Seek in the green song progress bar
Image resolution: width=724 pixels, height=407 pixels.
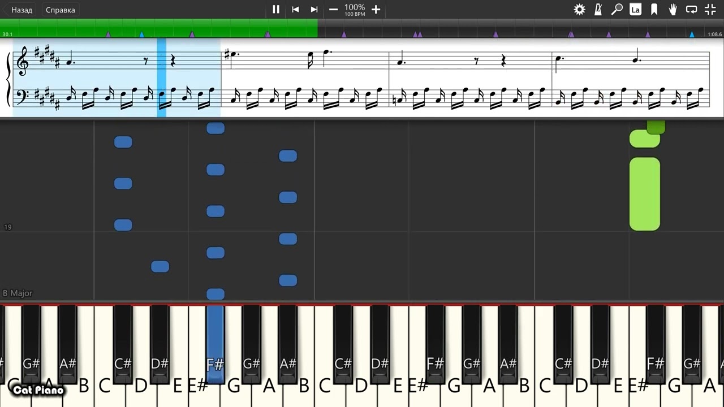pos(159,28)
